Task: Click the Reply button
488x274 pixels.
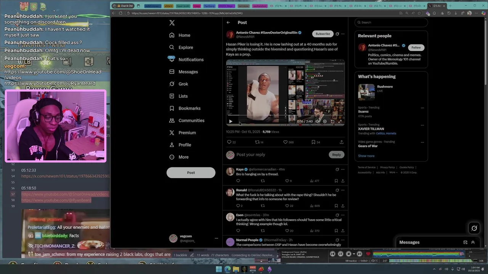Action: [x=336, y=155]
